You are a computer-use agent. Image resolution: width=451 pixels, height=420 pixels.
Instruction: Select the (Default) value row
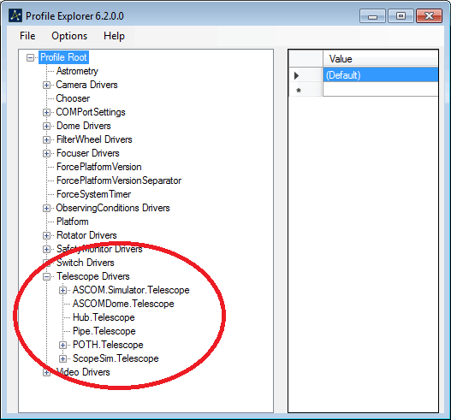pos(380,75)
